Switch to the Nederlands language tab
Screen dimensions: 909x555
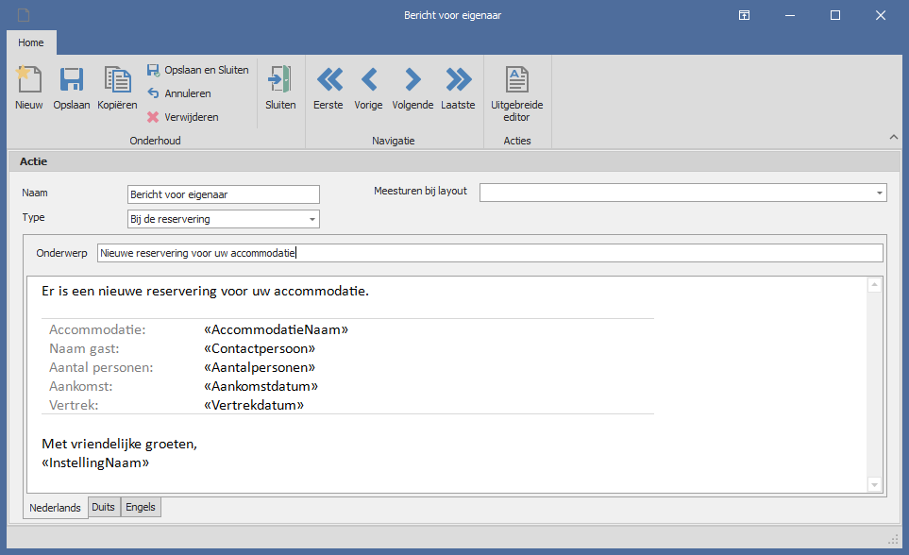(55, 508)
